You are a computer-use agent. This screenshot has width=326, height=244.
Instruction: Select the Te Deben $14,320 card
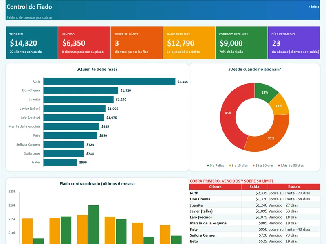point(32,43)
